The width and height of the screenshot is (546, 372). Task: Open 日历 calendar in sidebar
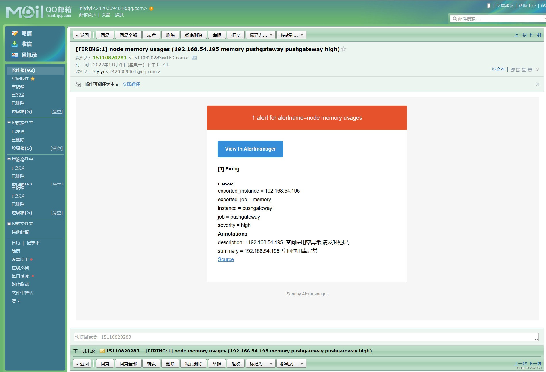[x=16, y=243]
